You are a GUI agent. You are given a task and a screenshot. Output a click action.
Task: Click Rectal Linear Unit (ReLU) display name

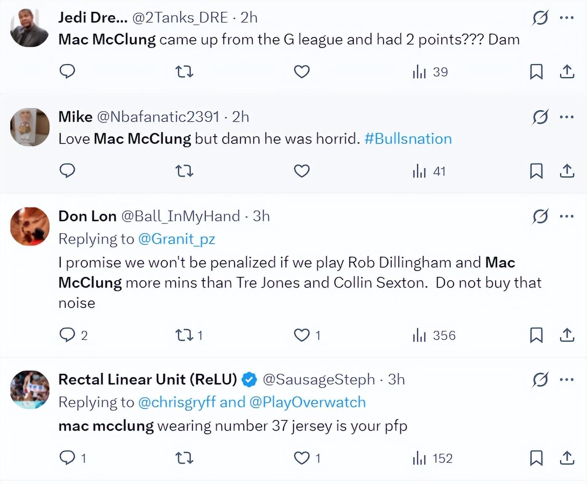[147, 380]
